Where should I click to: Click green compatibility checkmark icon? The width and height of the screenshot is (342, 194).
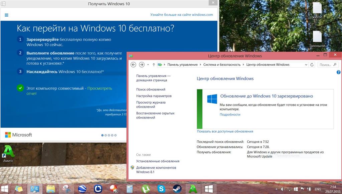[20, 88]
